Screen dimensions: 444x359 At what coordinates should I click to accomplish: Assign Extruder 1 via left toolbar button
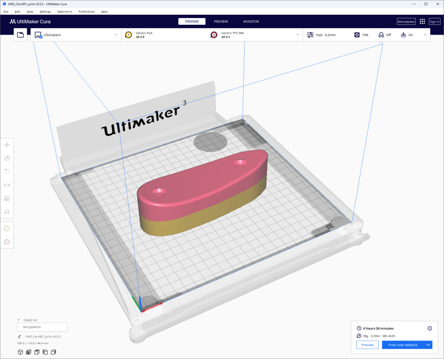point(7,229)
